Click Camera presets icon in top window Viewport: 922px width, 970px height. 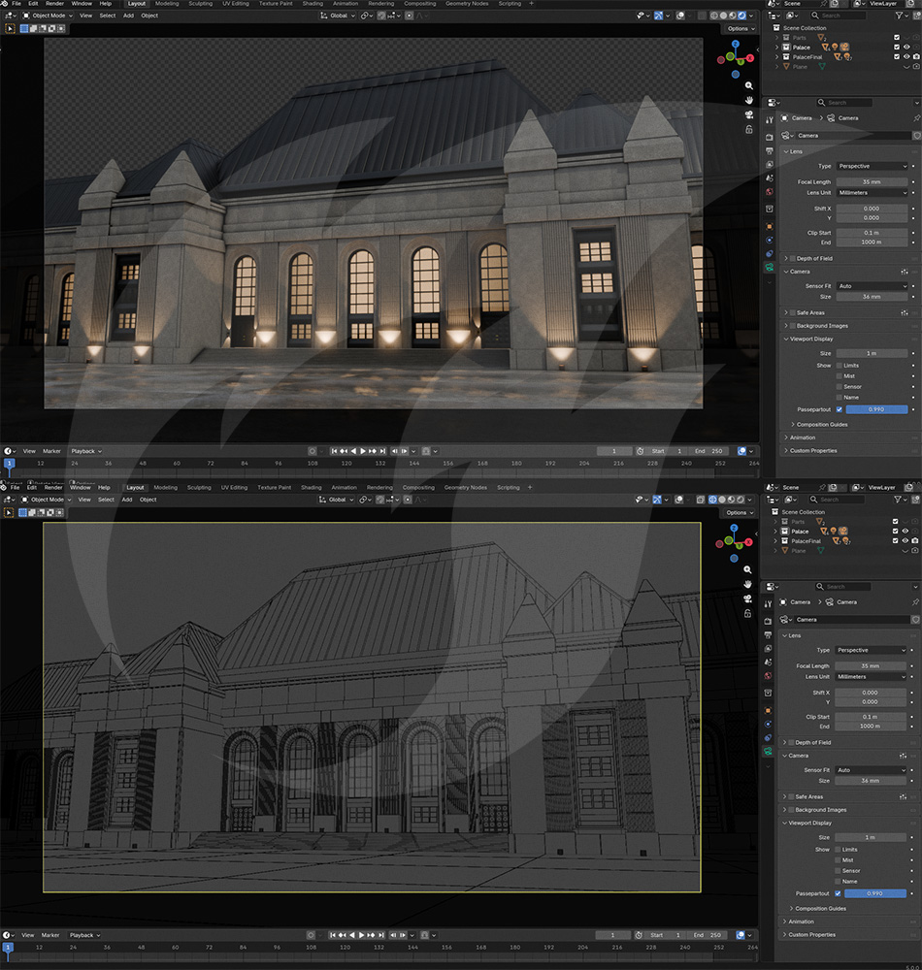(905, 272)
